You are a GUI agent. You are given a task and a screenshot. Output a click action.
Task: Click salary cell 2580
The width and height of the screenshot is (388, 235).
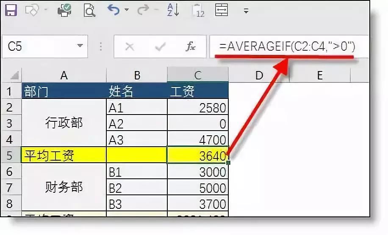pyautogui.click(x=198, y=107)
